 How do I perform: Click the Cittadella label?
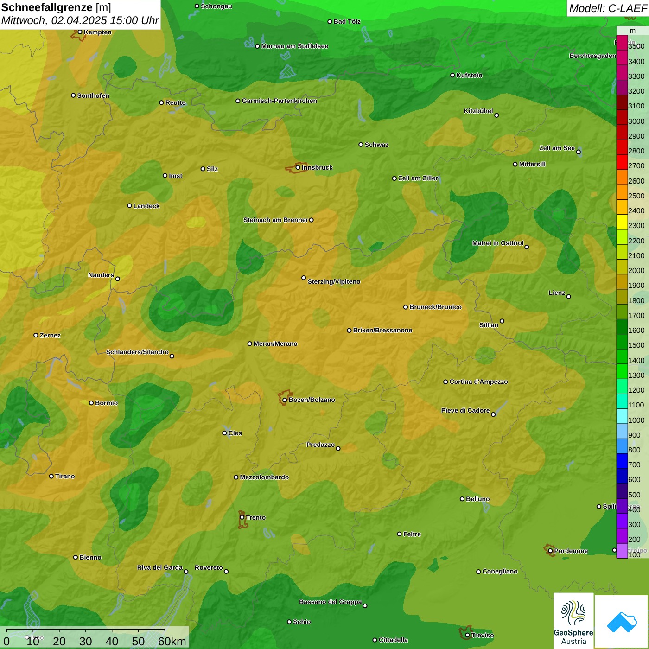point(393,640)
